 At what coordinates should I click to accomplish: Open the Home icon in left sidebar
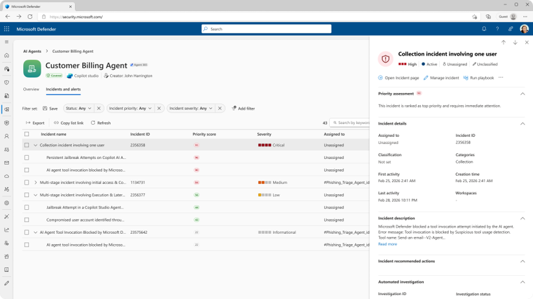pyautogui.click(x=6, y=56)
